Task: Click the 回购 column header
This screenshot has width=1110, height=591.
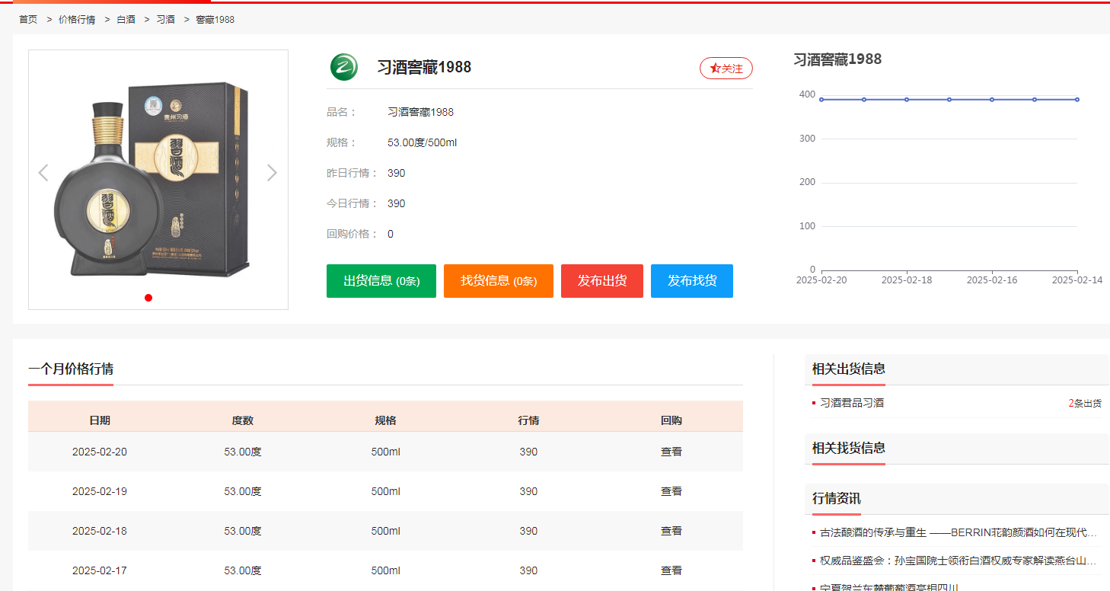Action: click(671, 420)
